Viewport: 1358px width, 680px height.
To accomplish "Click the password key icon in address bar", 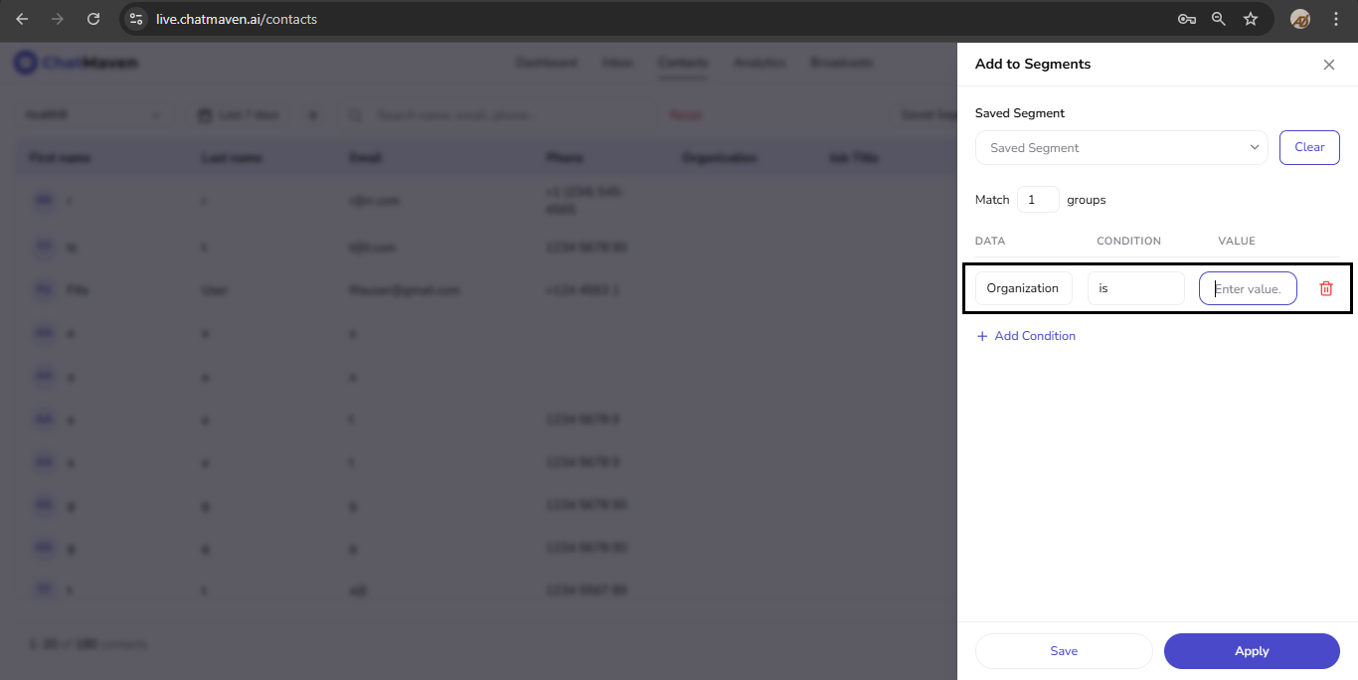I will click(1186, 19).
